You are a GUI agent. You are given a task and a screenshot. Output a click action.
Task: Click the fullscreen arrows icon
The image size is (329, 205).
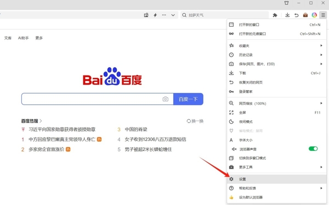pos(231,113)
